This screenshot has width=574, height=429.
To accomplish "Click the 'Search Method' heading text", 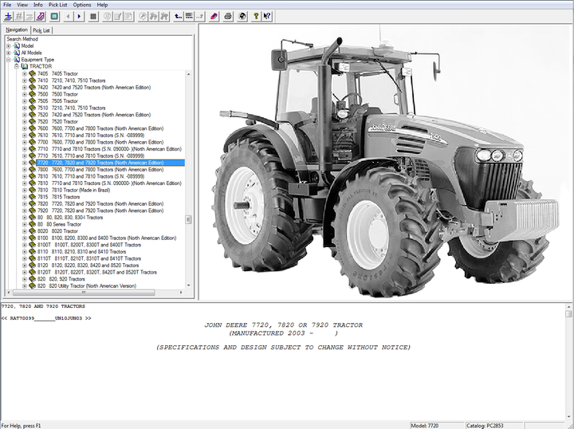I will [22, 39].
